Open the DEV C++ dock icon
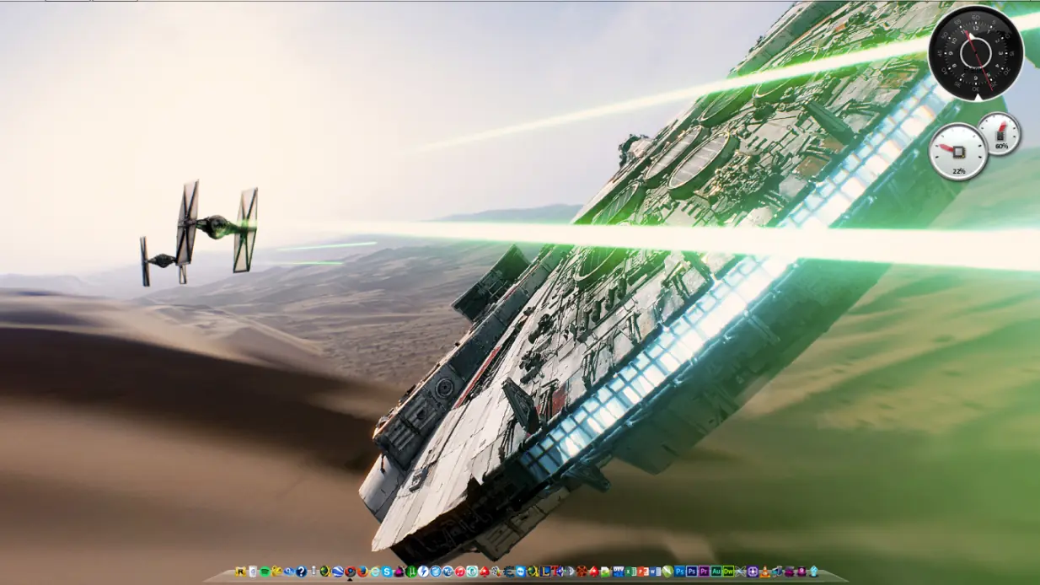The height and width of the screenshot is (585, 1040). coord(619,572)
